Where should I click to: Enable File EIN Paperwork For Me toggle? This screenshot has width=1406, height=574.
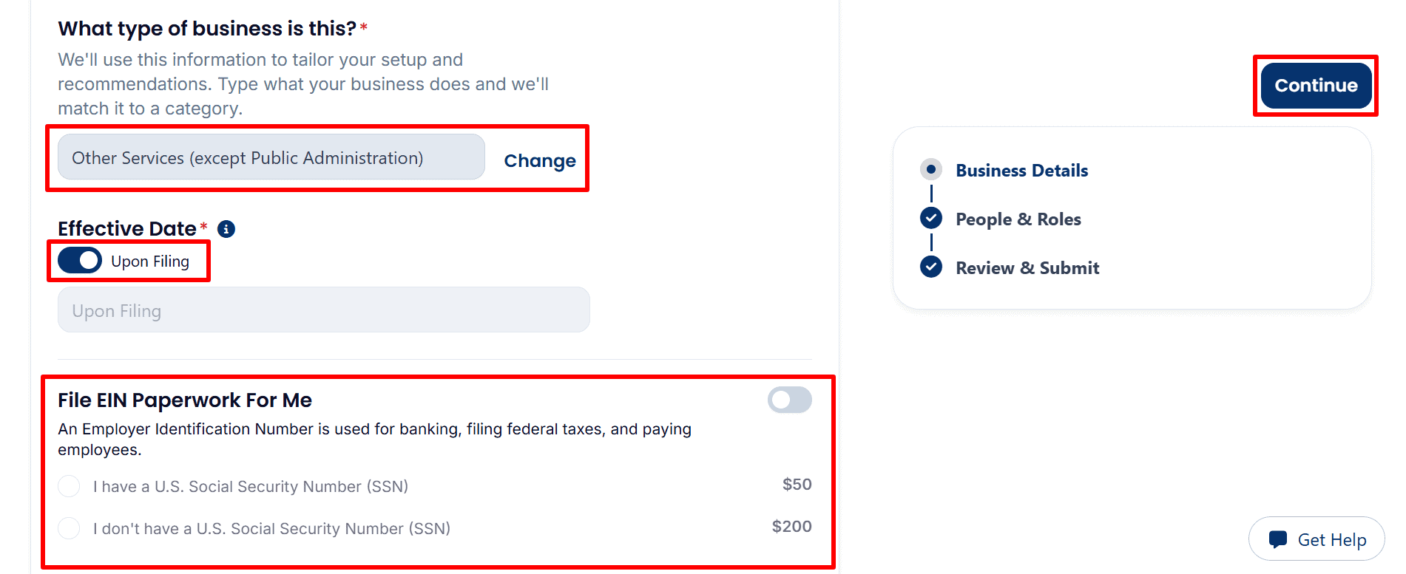(x=789, y=400)
